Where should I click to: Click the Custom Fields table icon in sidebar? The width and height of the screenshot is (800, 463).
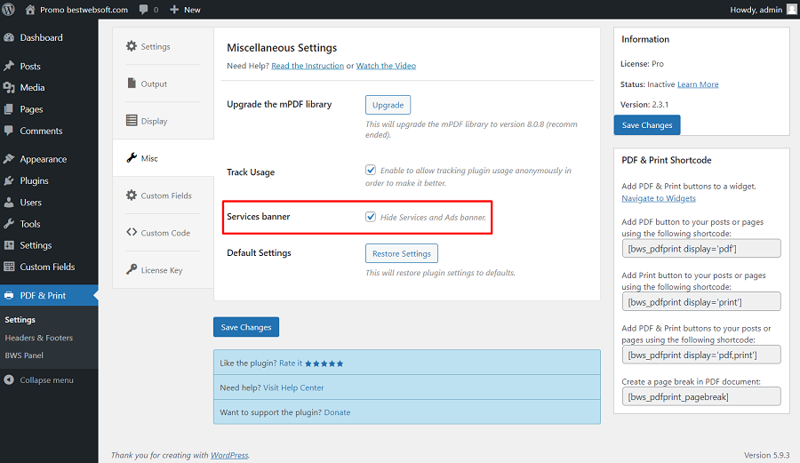(9, 267)
